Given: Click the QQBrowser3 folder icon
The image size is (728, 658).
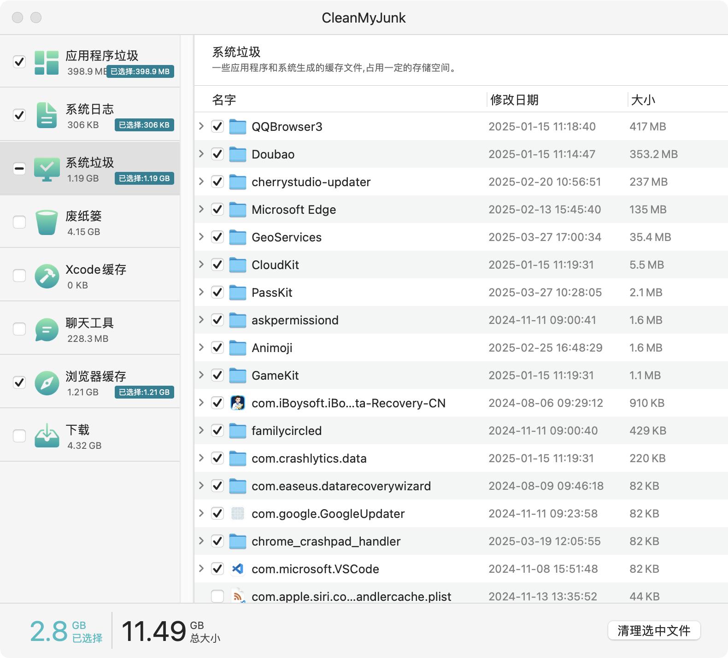Looking at the screenshot, I should (x=238, y=126).
